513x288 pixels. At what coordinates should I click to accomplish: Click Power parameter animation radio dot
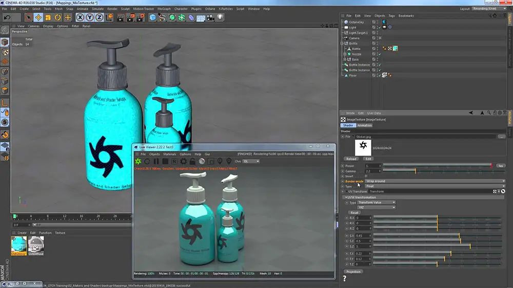click(x=343, y=166)
